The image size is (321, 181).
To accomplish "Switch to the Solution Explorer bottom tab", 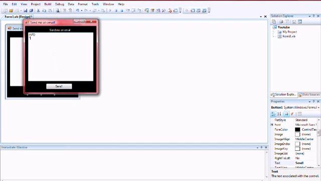I will point(284,95).
